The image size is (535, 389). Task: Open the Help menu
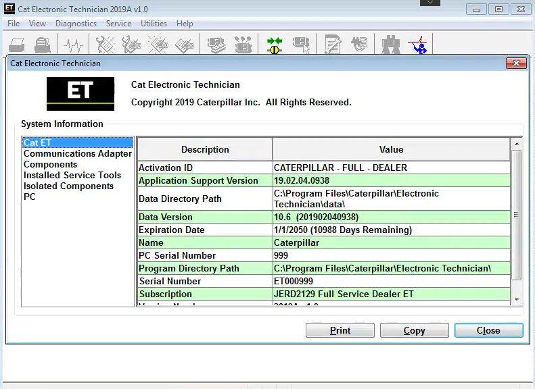[185, 24]
